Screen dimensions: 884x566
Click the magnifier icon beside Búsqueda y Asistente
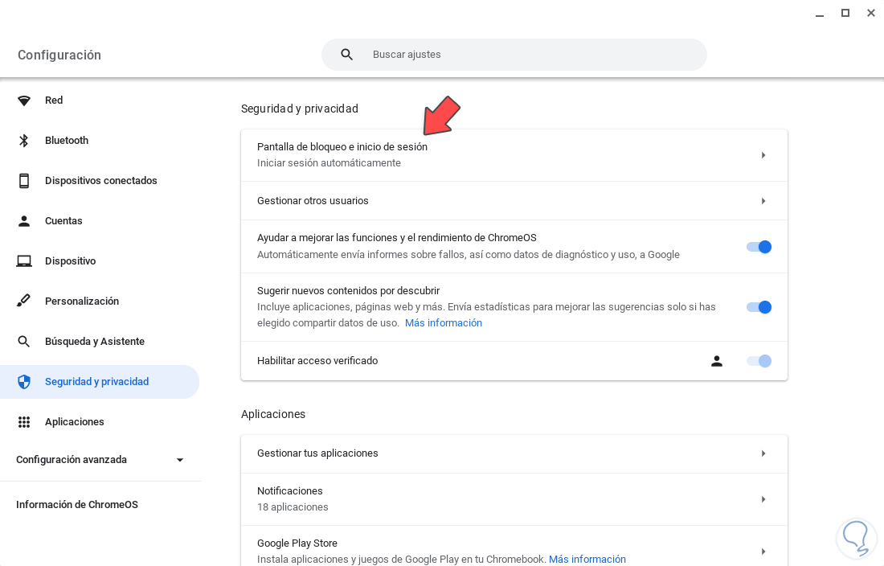point(24,342)
